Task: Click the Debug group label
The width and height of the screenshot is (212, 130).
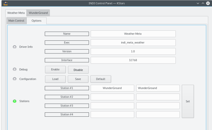Action: click(x=23, y=69)
